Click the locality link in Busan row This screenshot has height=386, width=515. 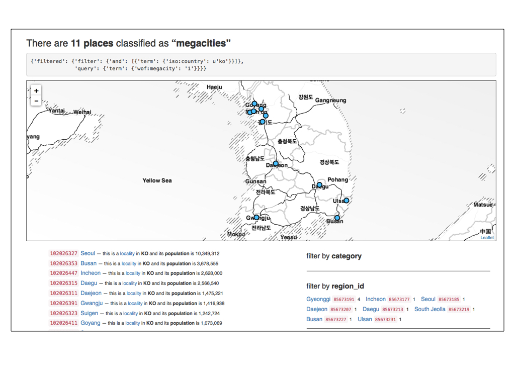pos(129,263)
